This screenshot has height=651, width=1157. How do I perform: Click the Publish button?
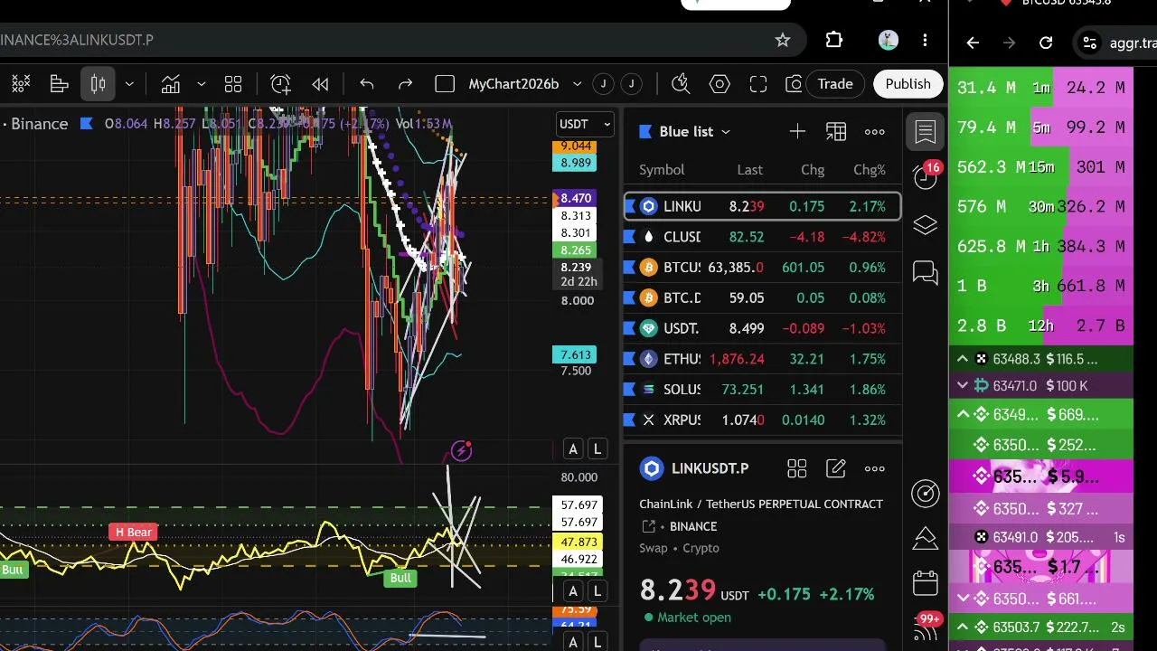pos(908,84)
